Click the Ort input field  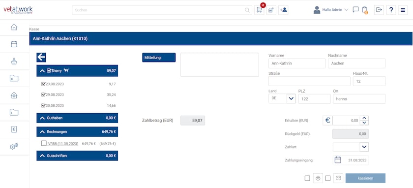[359, 98]
